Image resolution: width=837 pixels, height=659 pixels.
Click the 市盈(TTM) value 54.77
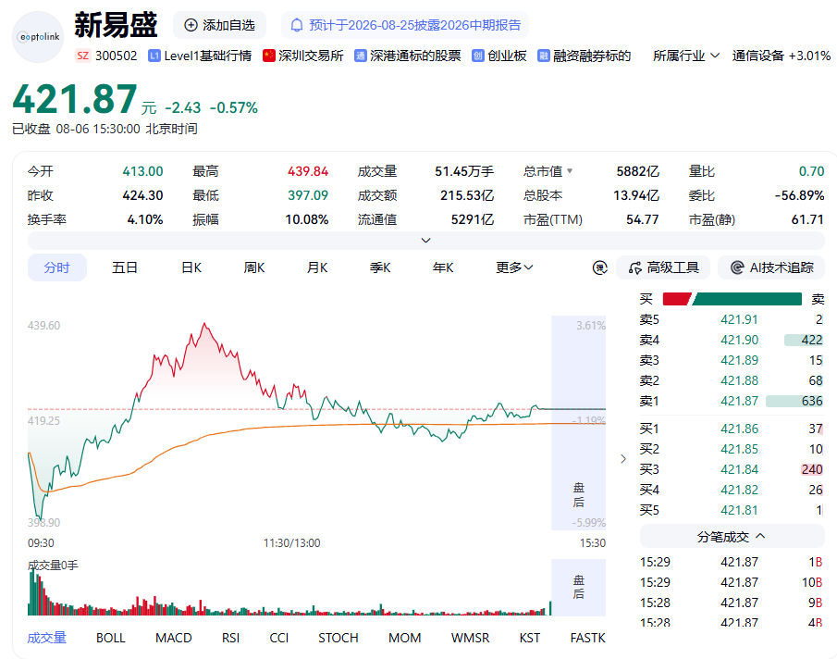[x=642, y=219]
